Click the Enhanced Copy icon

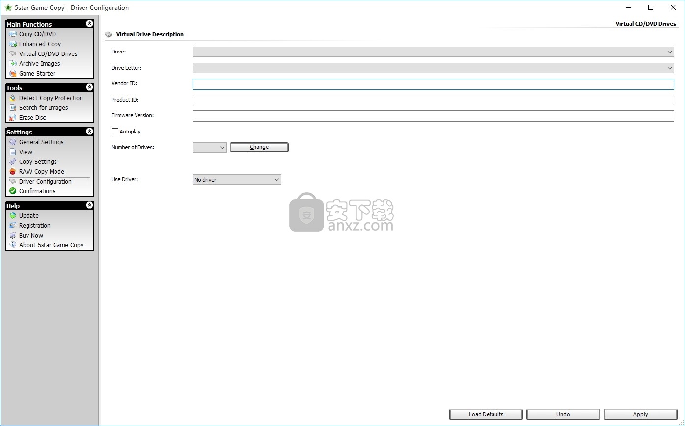pos(13,44)
